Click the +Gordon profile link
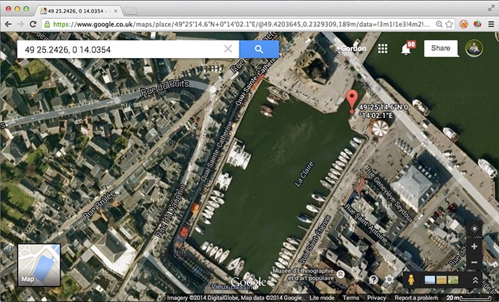This screenshot has height=302, width=499. point(351,49)
